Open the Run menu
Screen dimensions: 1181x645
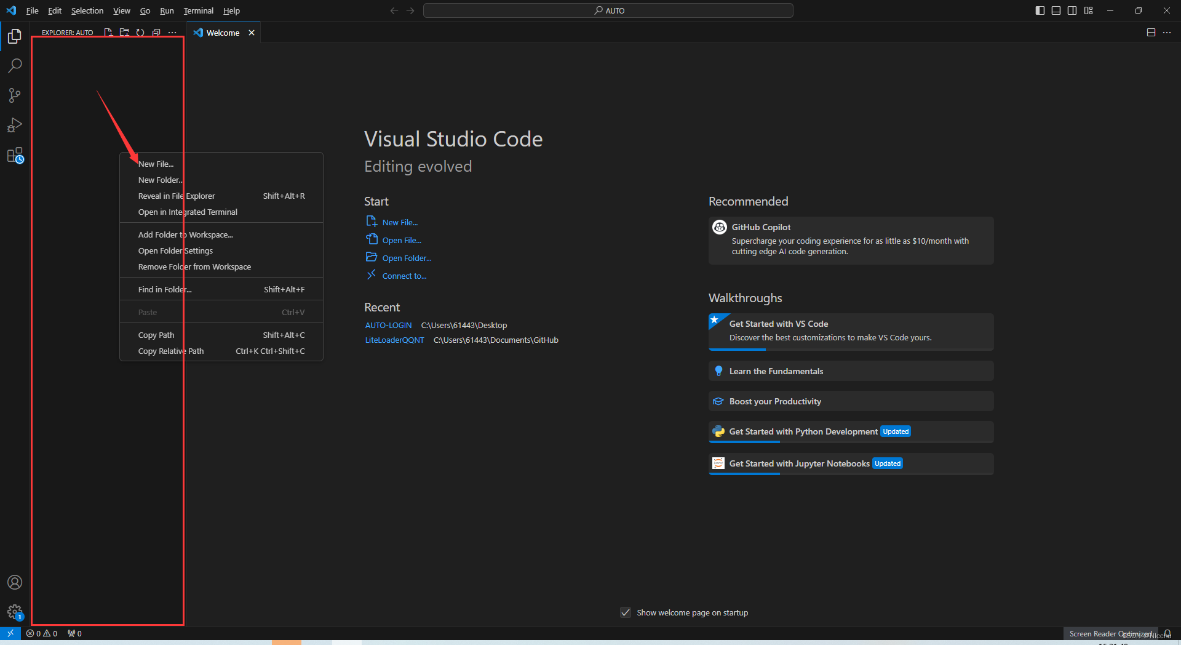click(167, 10)
